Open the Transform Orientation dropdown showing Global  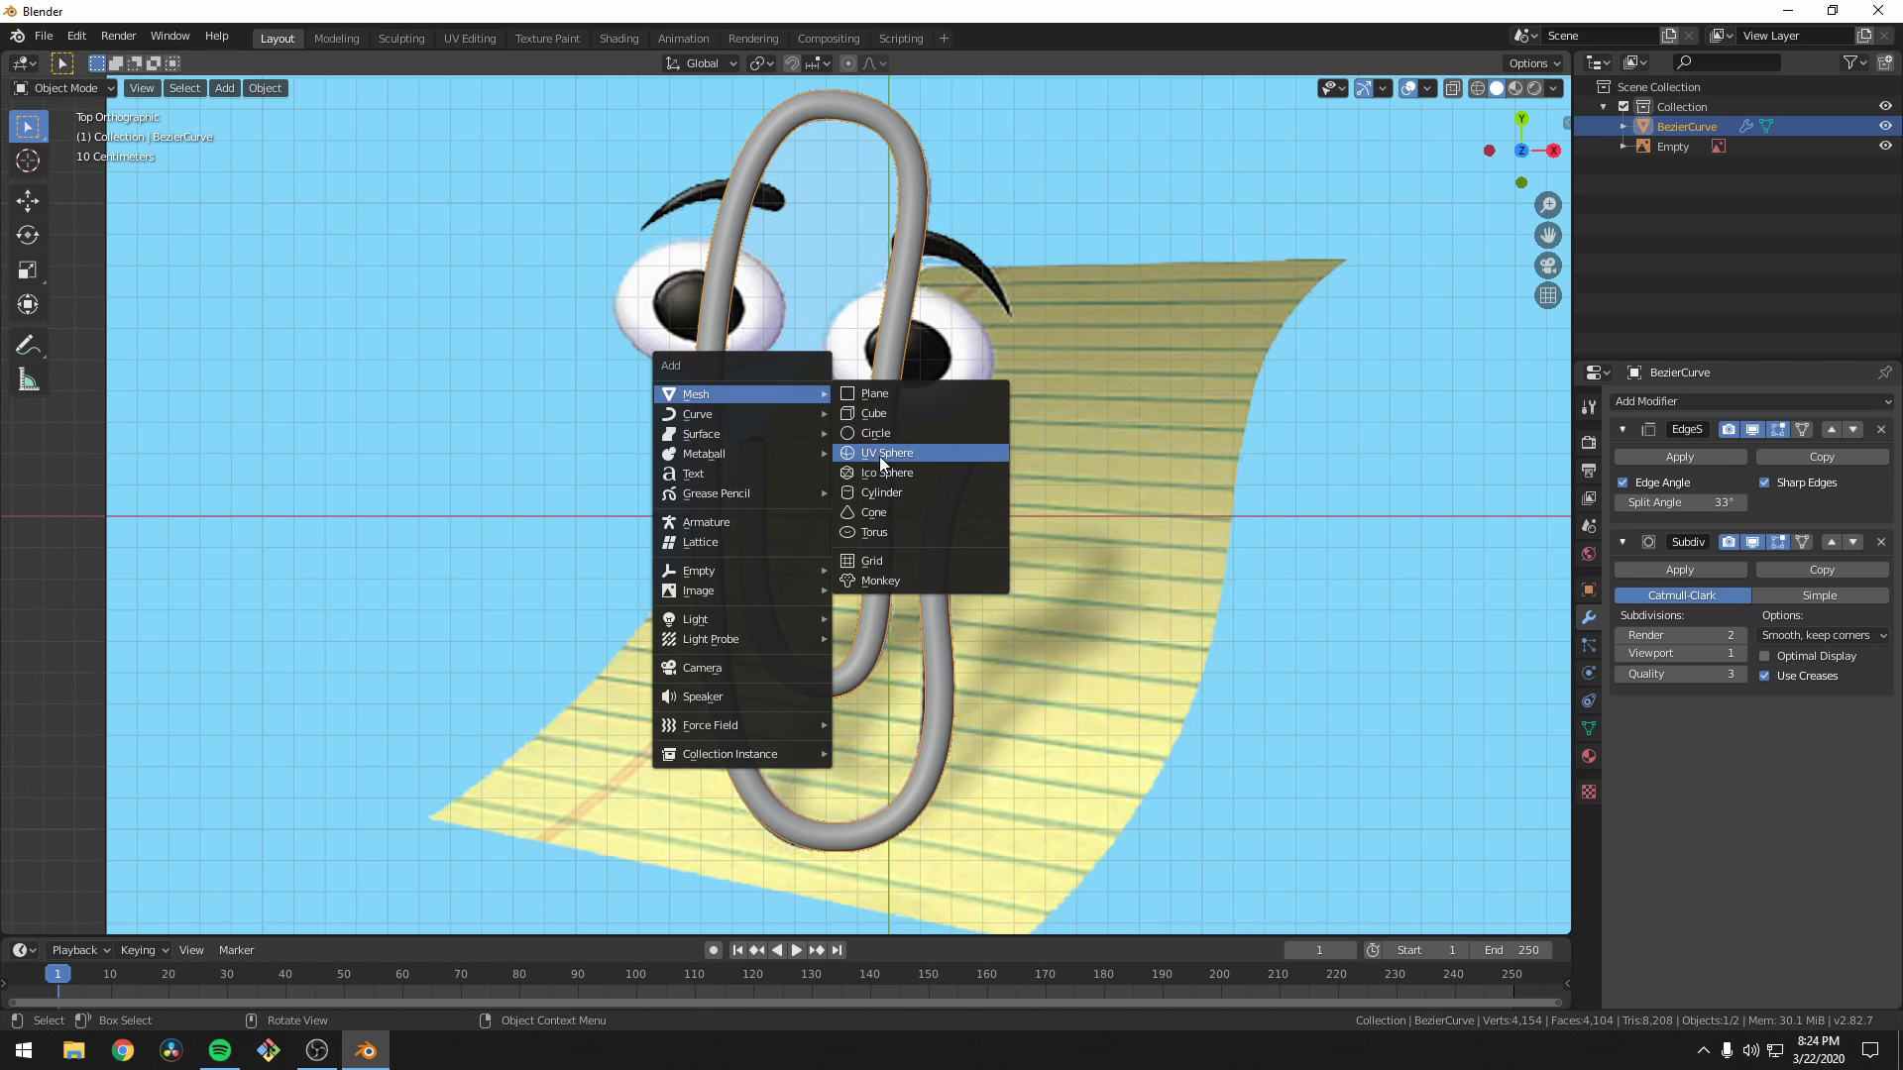pyautogui.click(x=701, y=62)
